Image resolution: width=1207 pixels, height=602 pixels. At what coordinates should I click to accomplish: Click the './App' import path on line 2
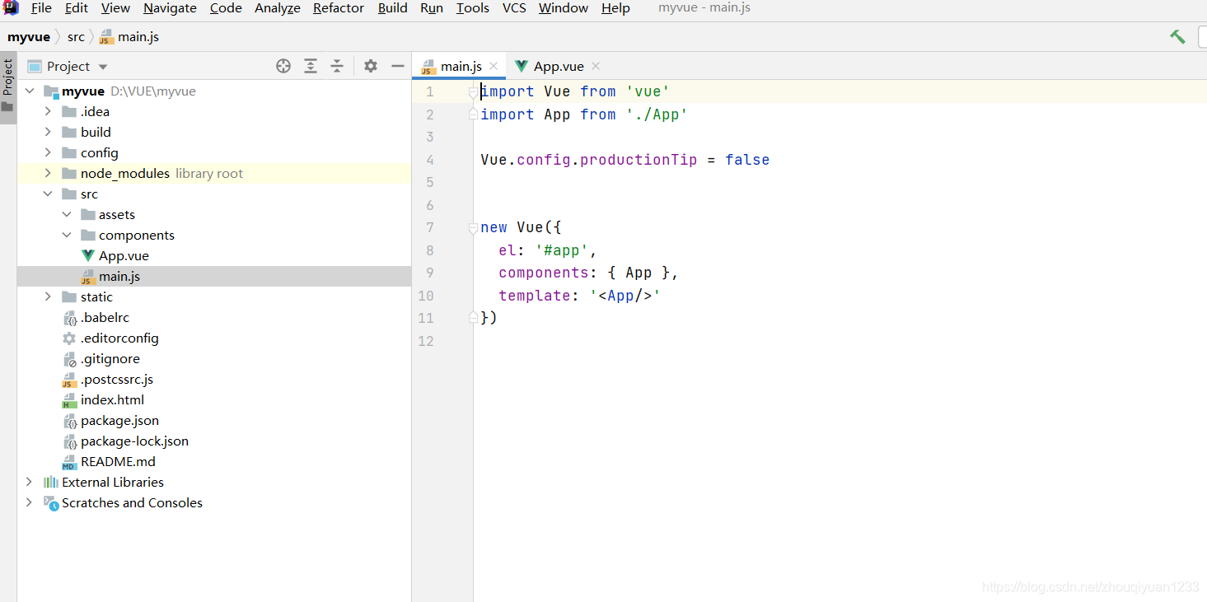657,114
